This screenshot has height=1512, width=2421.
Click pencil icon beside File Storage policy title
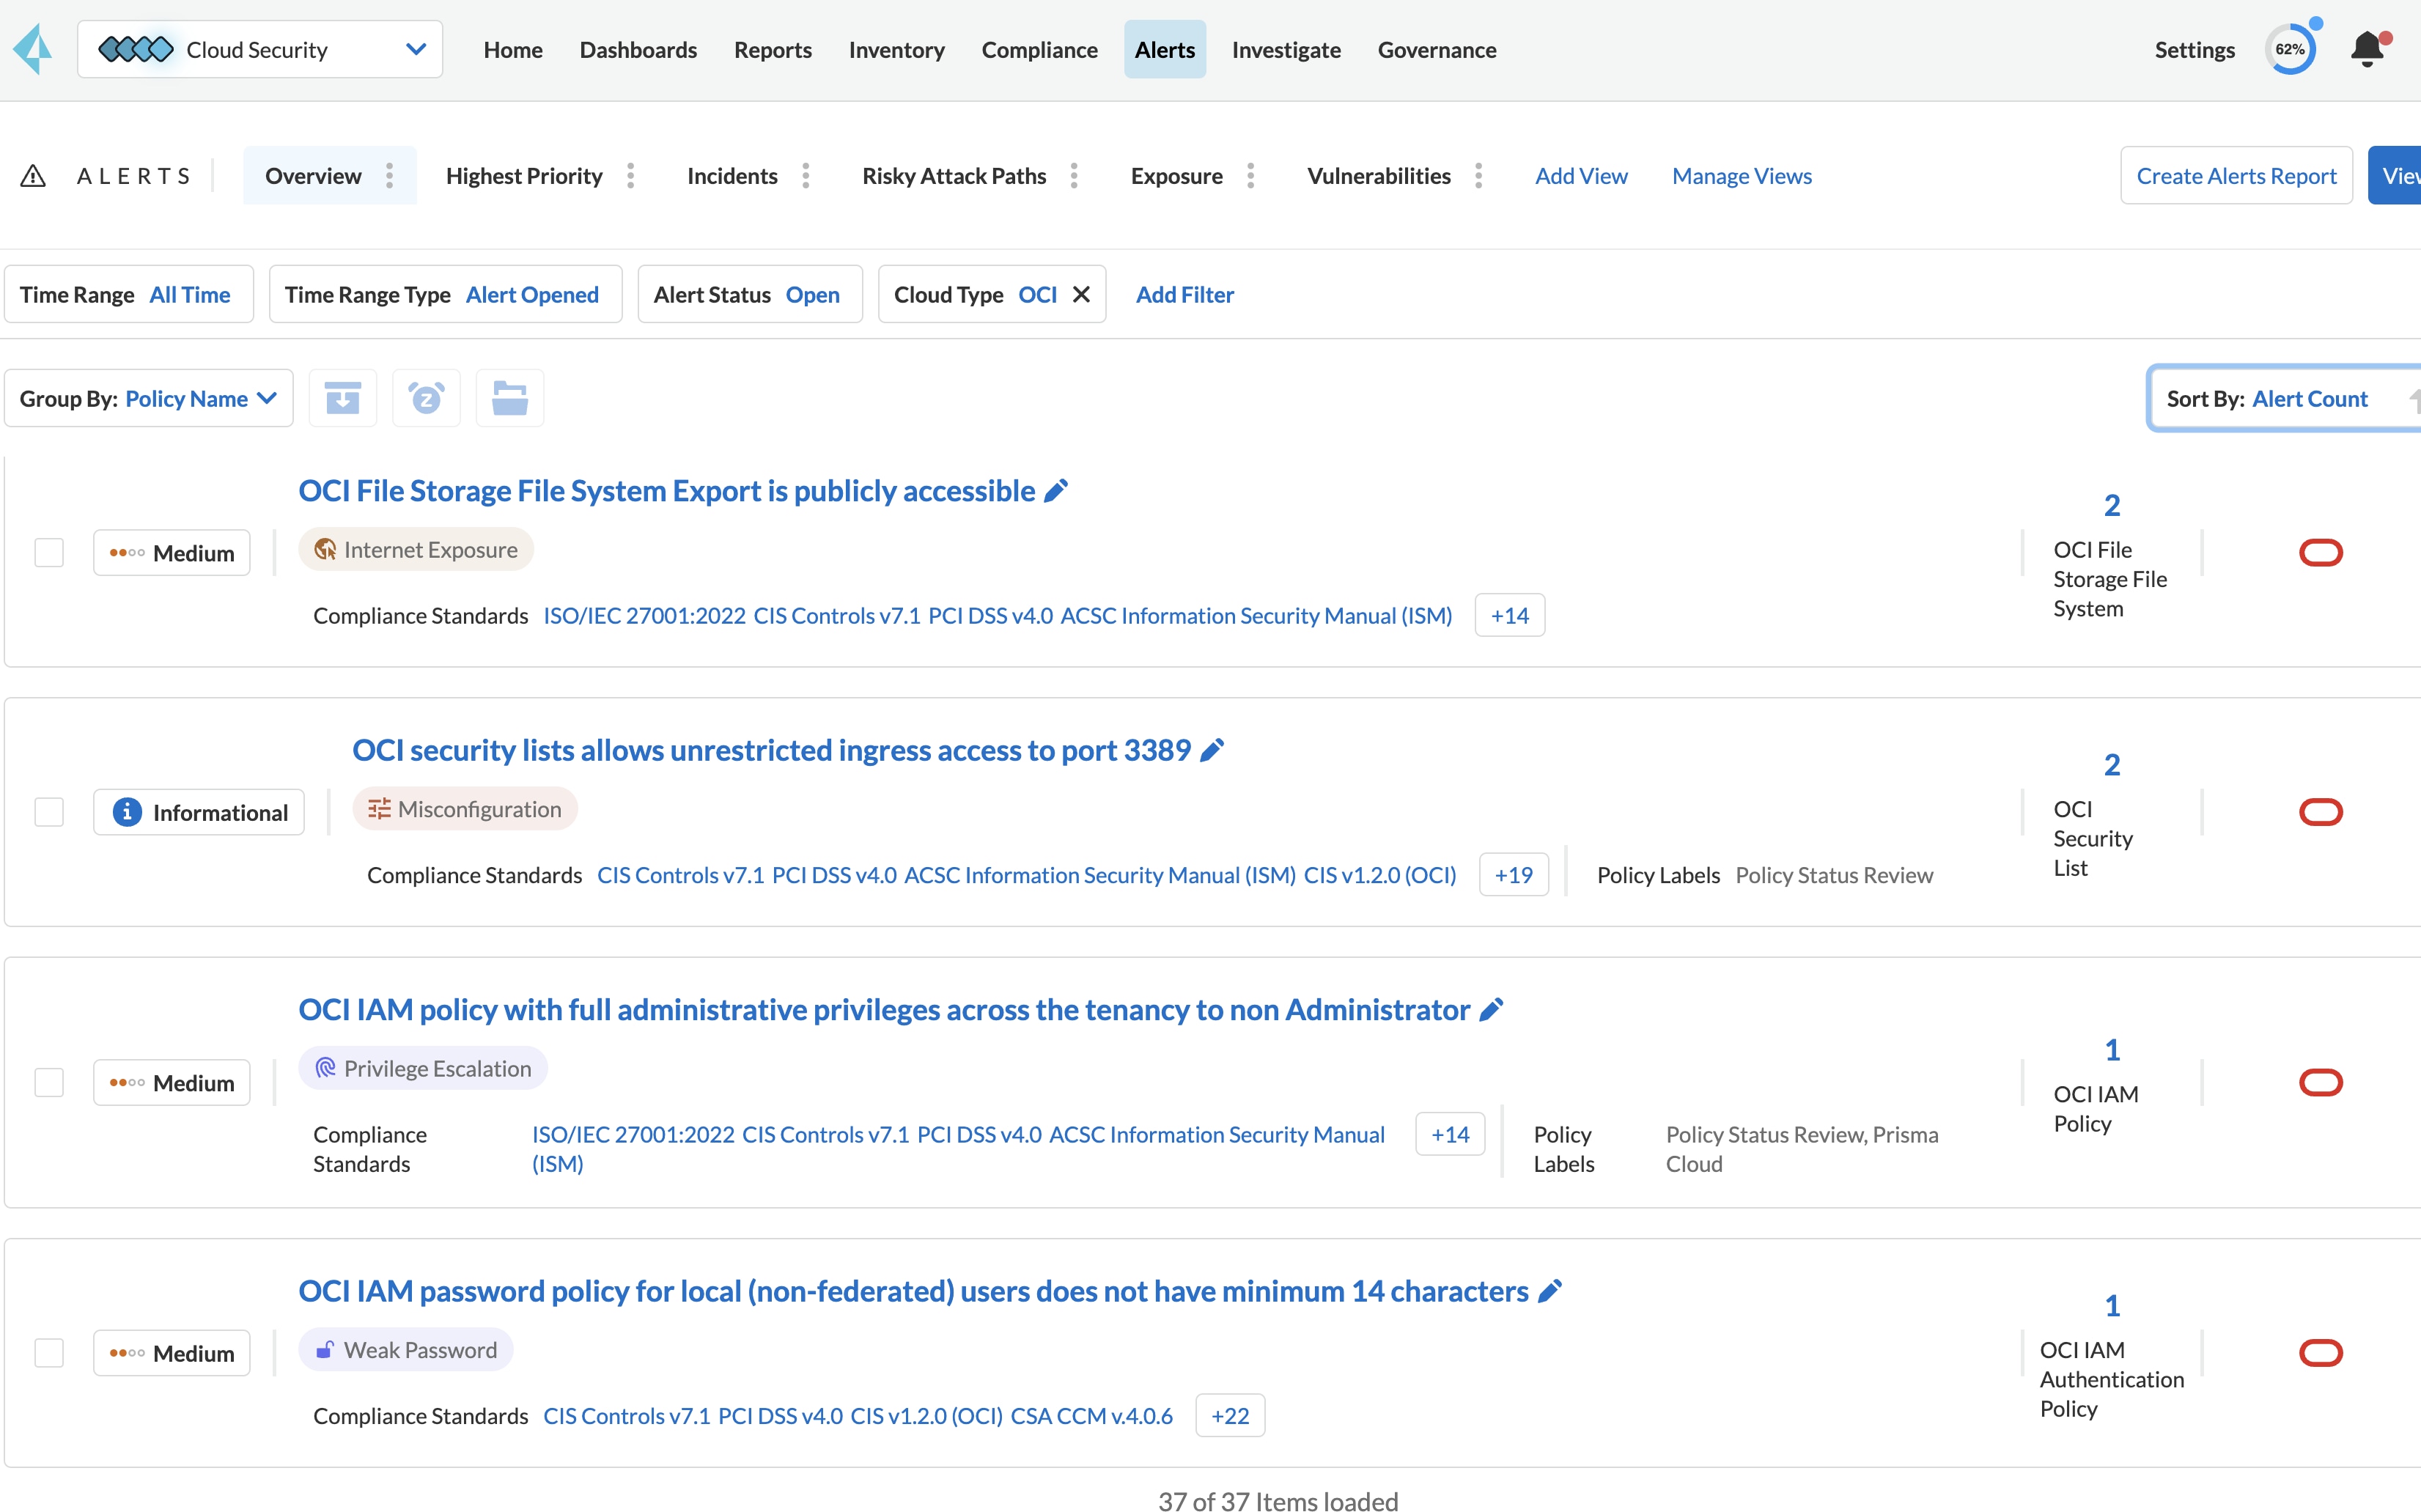point(1056,491)
